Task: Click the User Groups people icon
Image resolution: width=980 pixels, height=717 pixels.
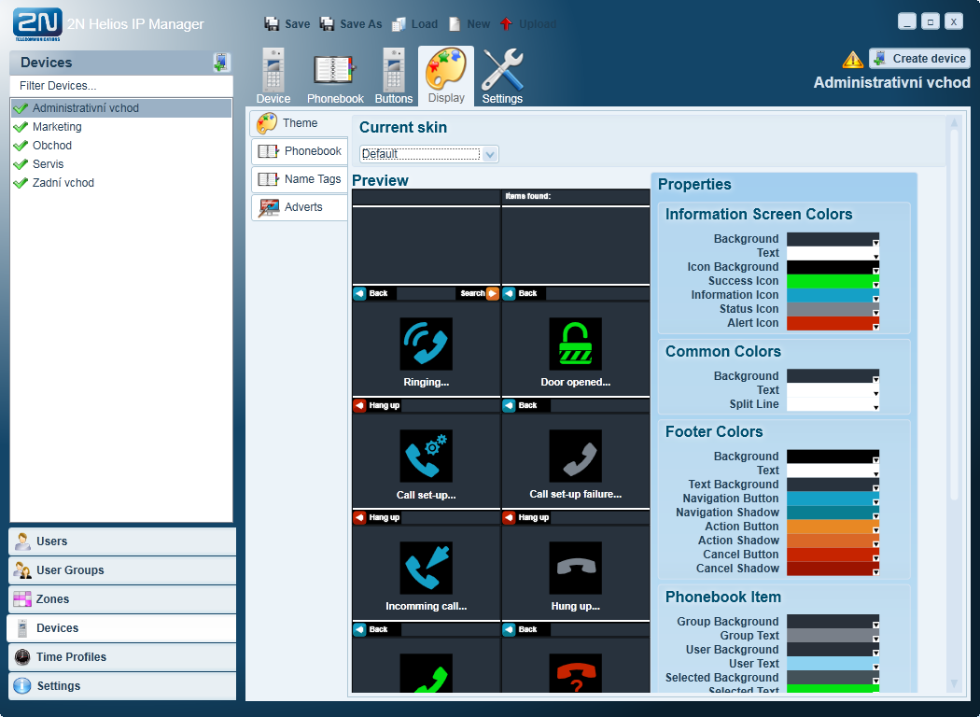Action: pos(22,570)
